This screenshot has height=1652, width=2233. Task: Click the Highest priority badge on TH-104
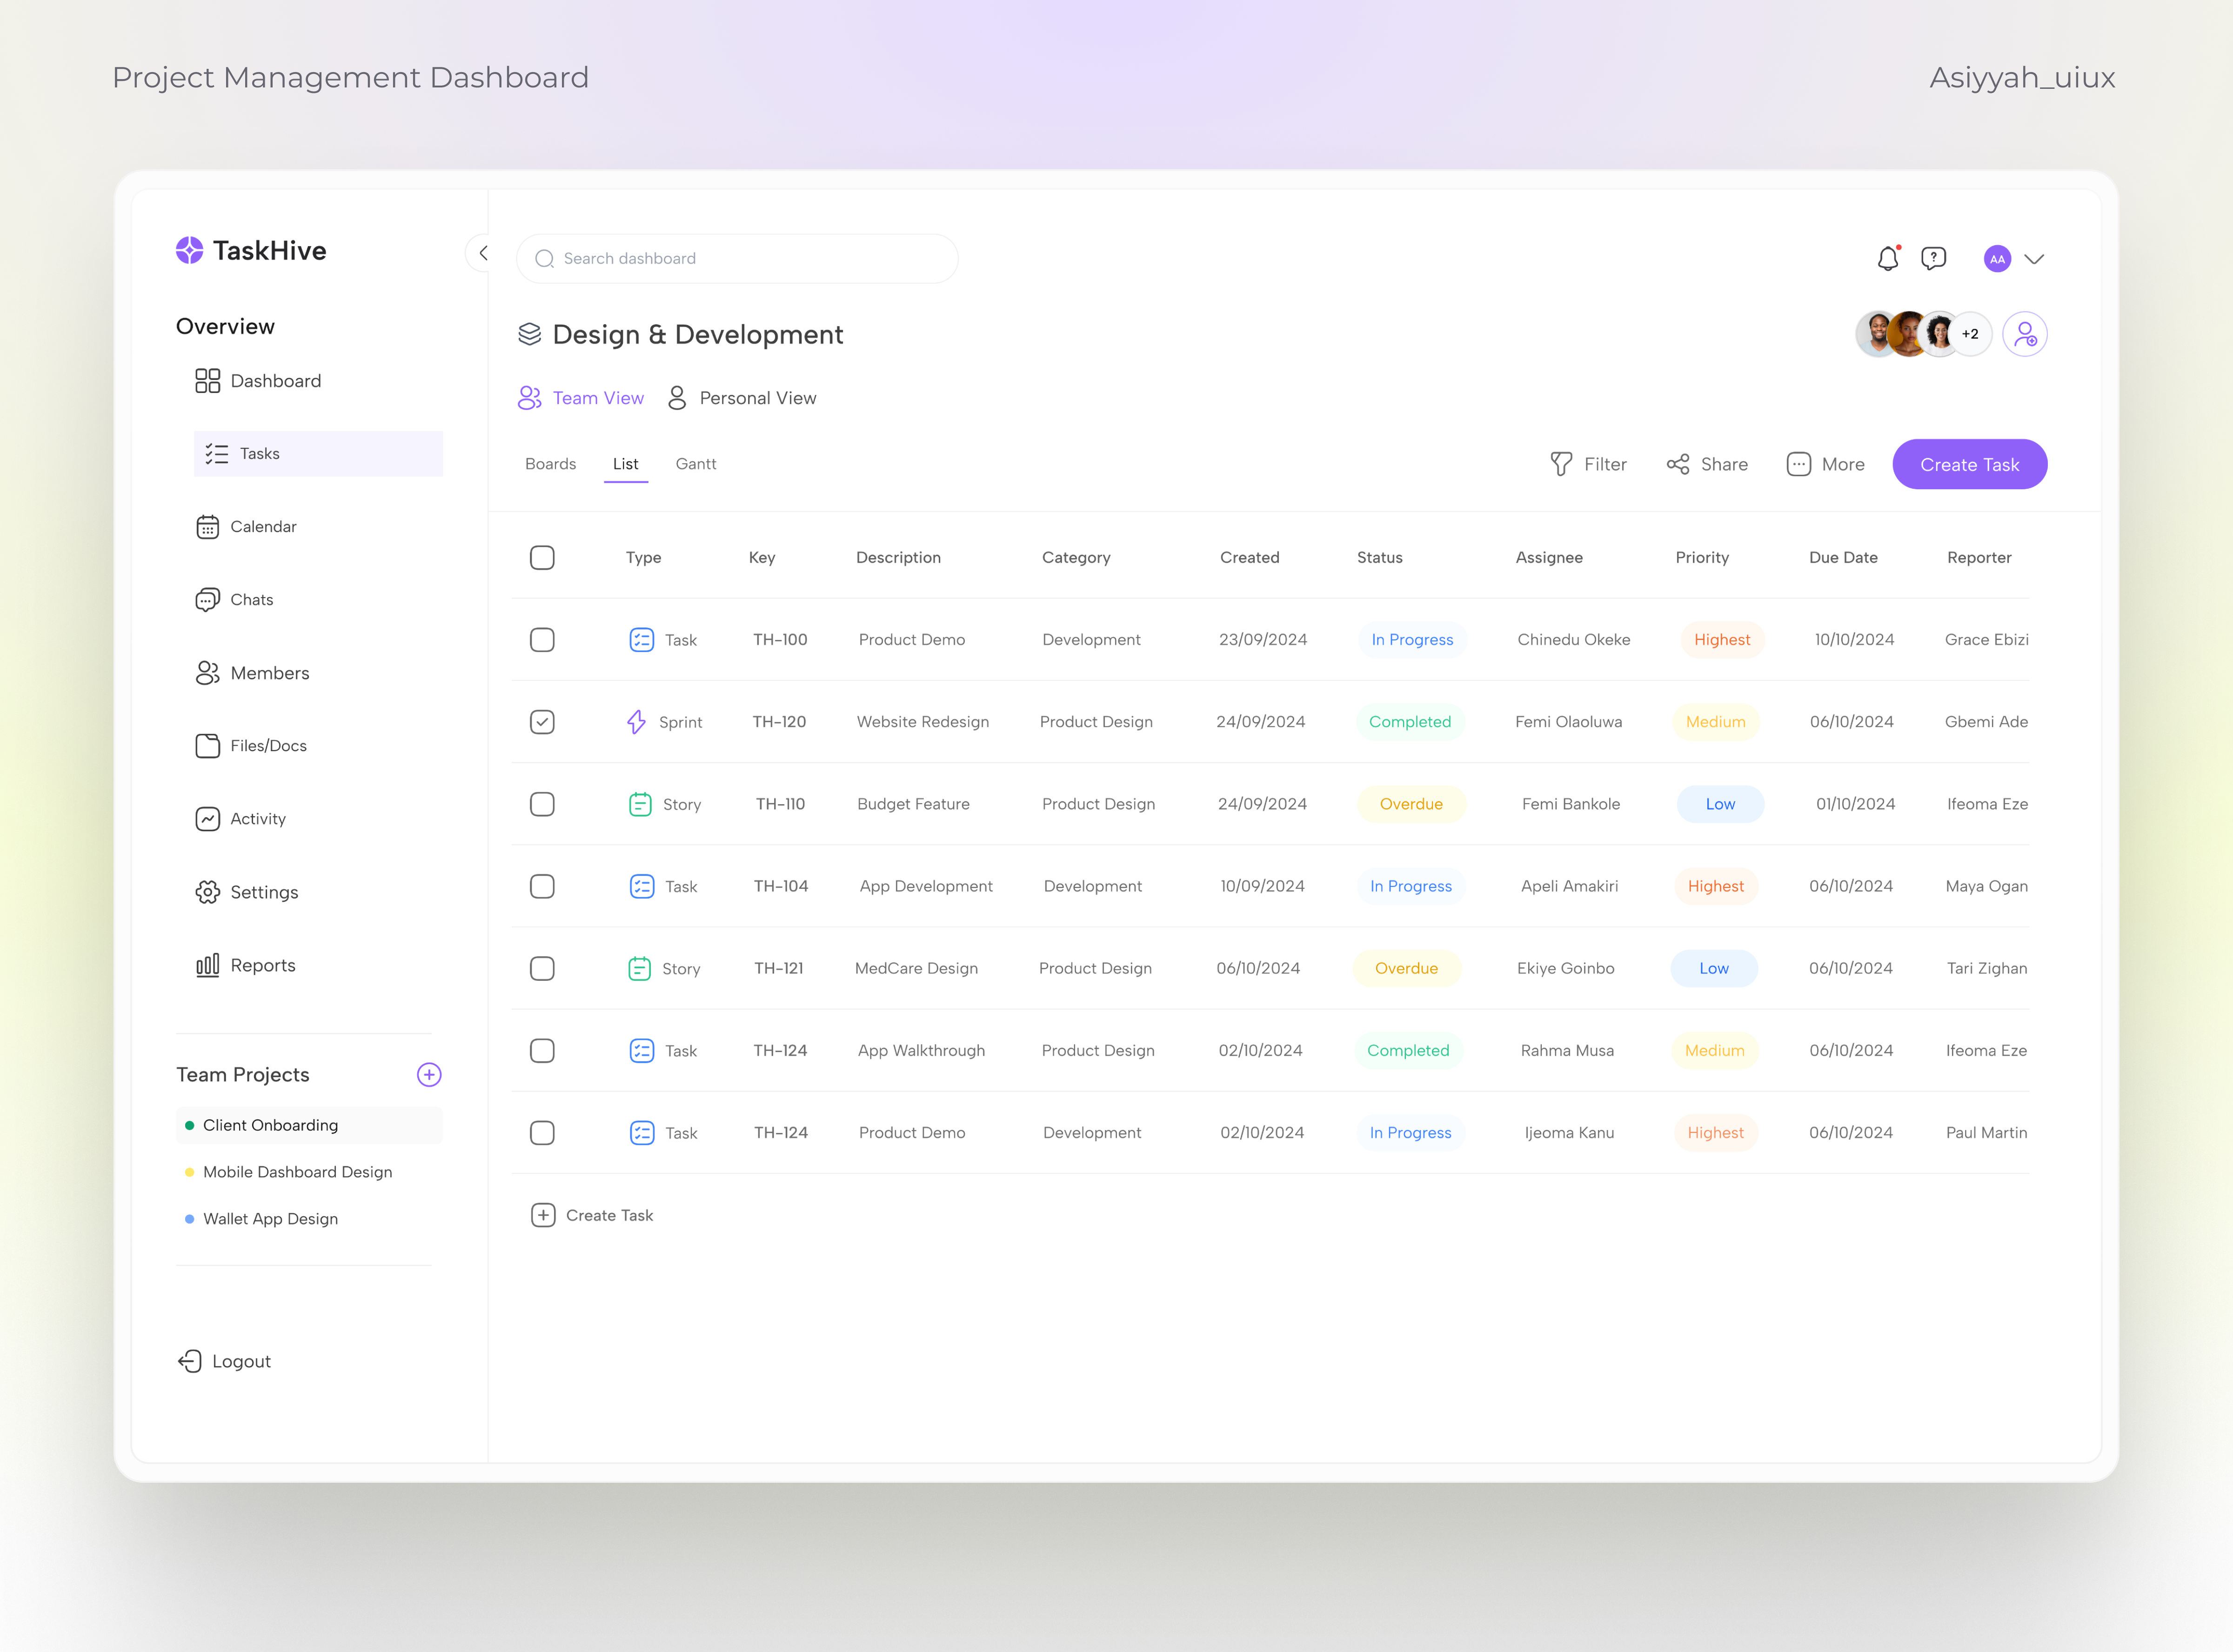tap(1716, 886)
